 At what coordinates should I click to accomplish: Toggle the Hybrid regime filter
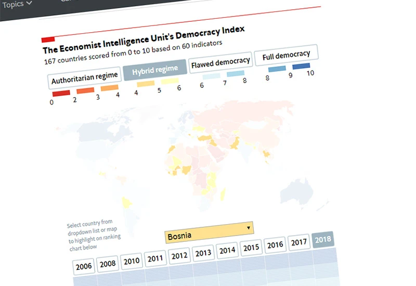[155, 70]
